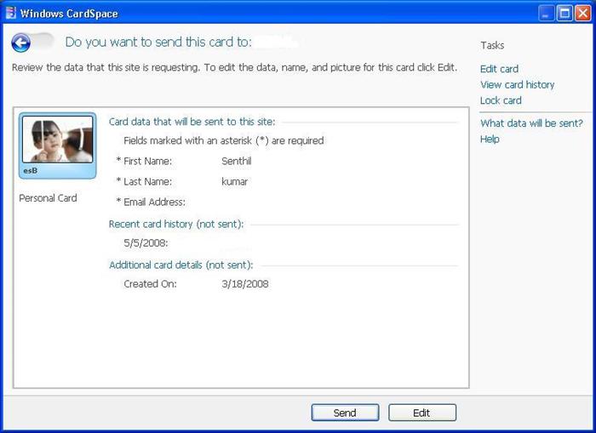Open the Edit card task link

coord(499,69)
